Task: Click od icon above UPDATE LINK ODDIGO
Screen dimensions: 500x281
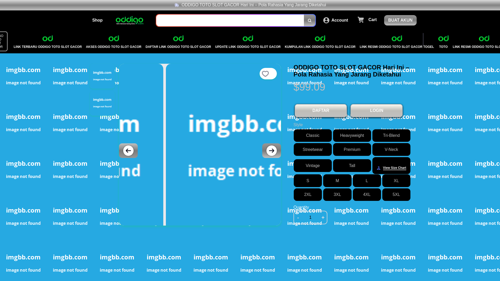Action: tap(248, 39)
